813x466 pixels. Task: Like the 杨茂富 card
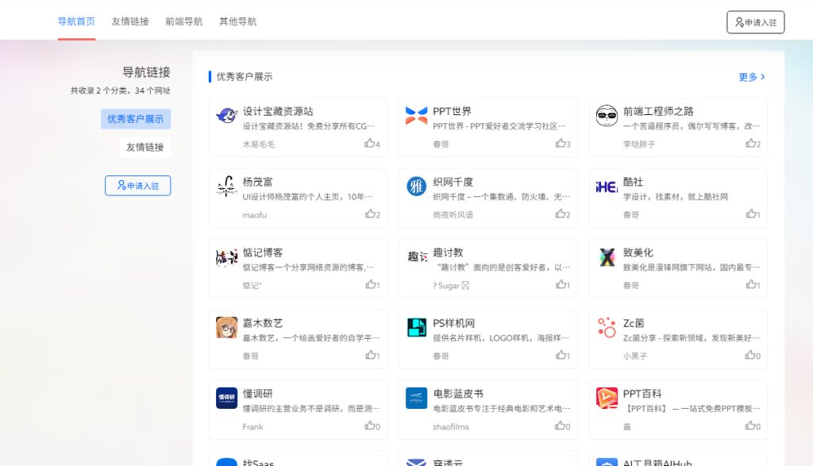(372, 214)
